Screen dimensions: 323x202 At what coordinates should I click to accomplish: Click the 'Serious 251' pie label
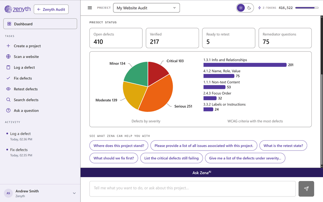(x=183, y=106)
